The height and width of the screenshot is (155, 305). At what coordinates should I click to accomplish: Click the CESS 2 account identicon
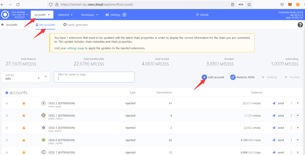coord(43,103)
